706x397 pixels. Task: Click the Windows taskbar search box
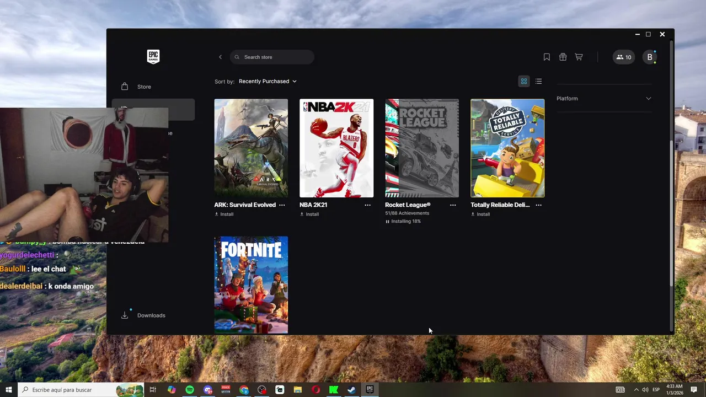pyautogui.click(x=81, y=390)
